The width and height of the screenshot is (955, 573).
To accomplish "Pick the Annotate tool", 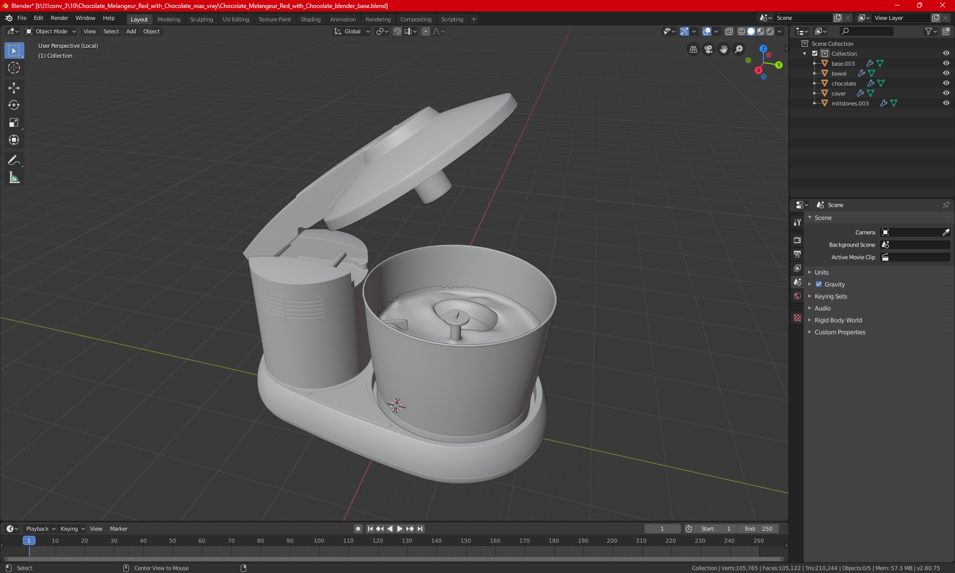I will [x=14, y=160].
